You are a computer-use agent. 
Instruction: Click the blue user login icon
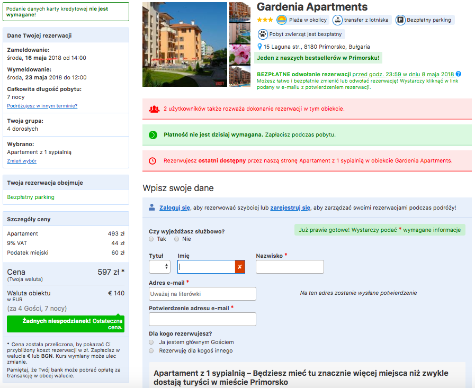(x=152, y=207)
